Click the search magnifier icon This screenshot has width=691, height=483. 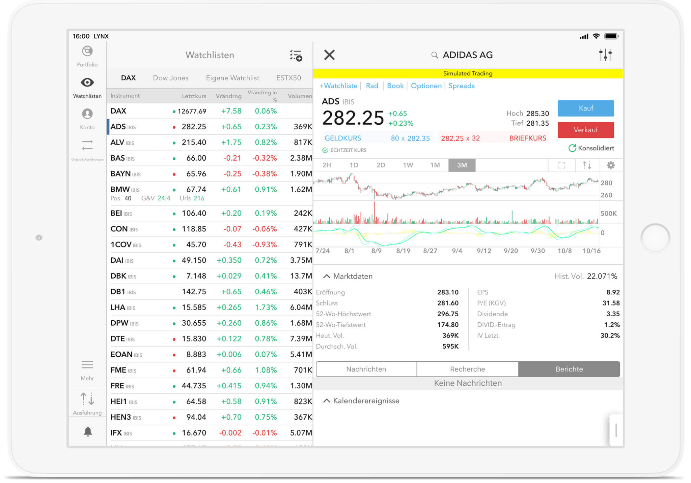tap(435, 55)
